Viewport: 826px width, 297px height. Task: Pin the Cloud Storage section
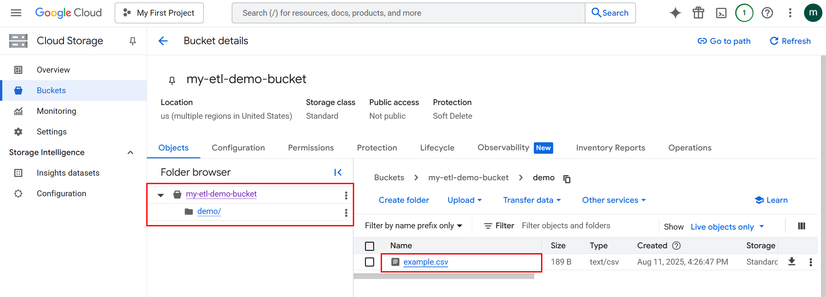(132, 41)
